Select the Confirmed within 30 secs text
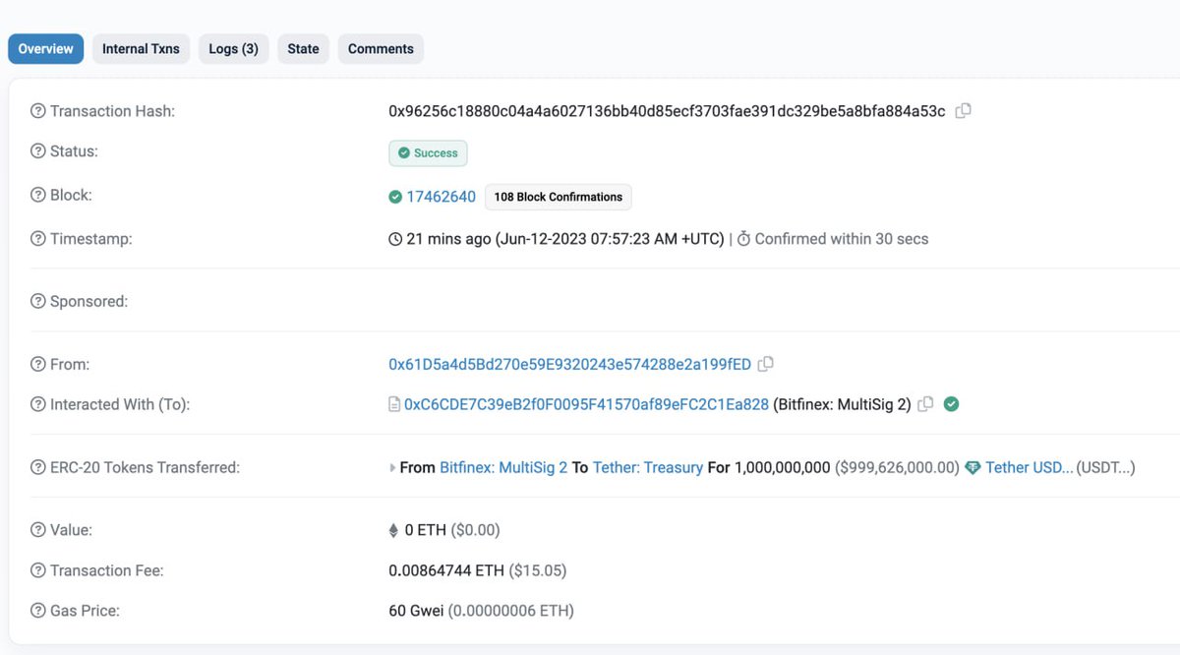Image resolution: width=1180 pixels, height=655 pixels. pos(842,239)
